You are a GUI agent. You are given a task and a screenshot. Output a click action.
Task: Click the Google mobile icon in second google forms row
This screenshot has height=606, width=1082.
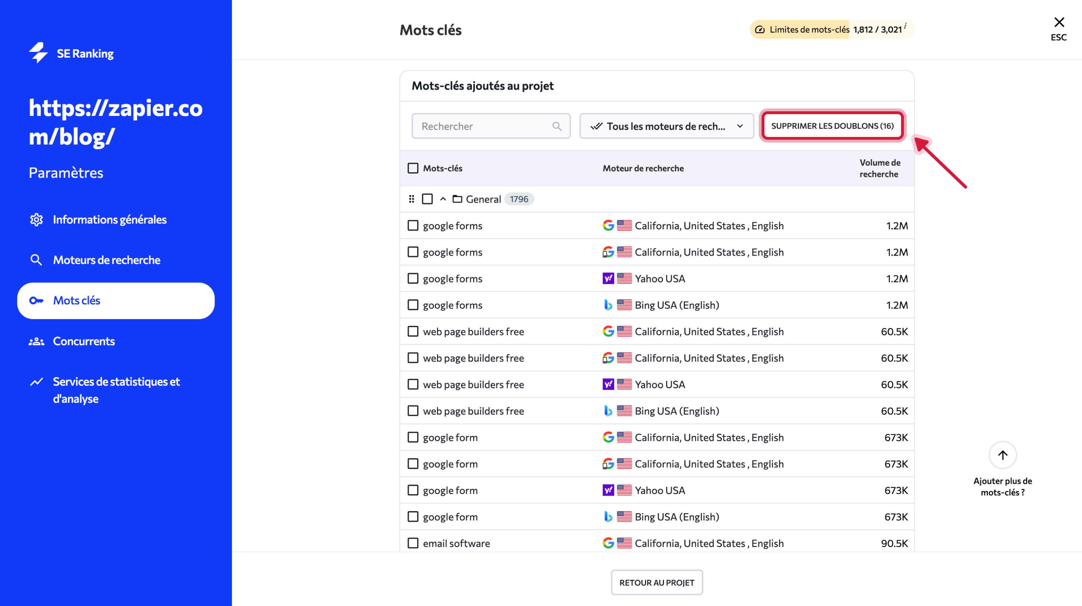pos(608,252)
